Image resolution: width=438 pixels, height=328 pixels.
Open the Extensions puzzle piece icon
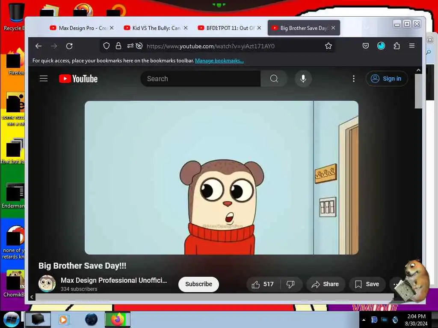[x=397, y=46]
